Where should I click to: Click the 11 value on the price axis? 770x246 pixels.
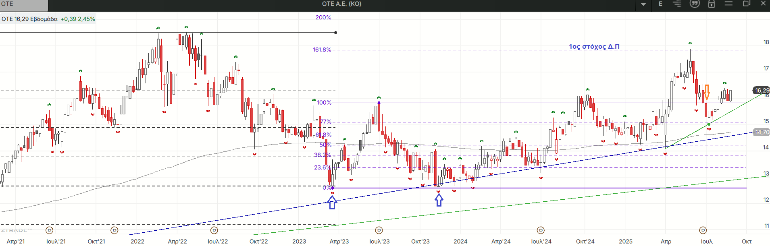(766, 226)
